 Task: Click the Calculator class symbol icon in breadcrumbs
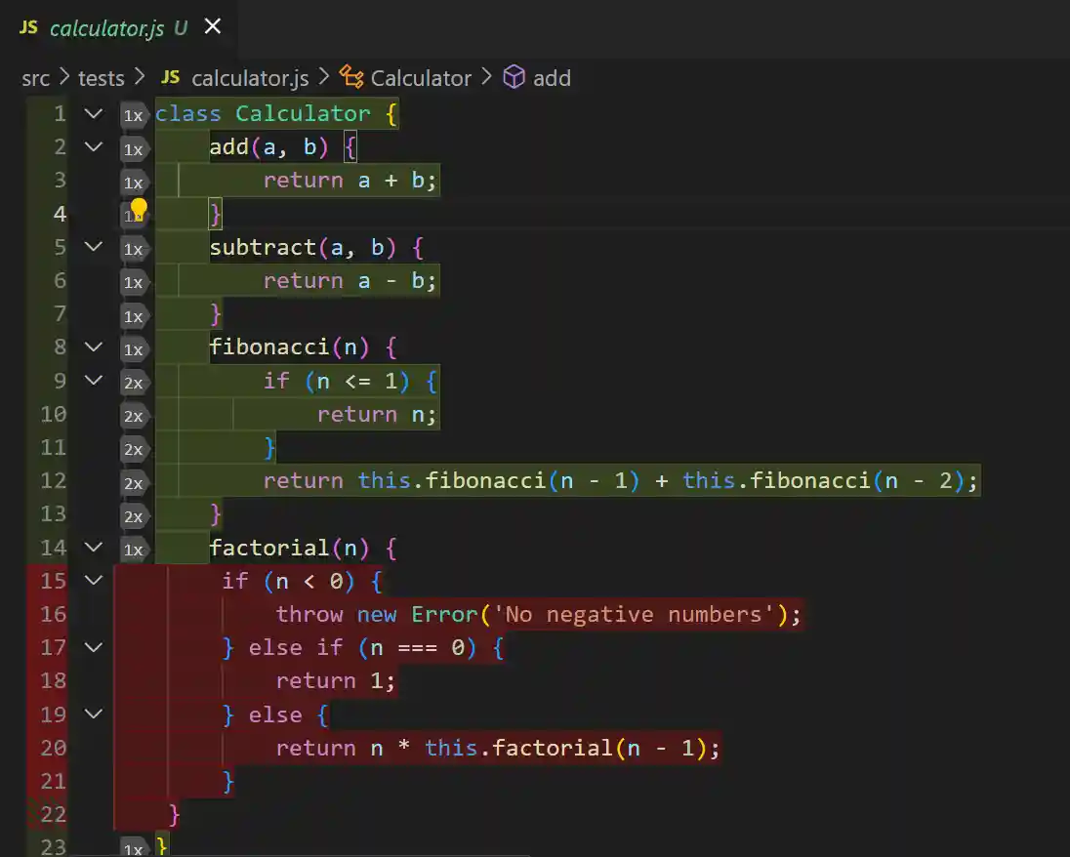350,77
